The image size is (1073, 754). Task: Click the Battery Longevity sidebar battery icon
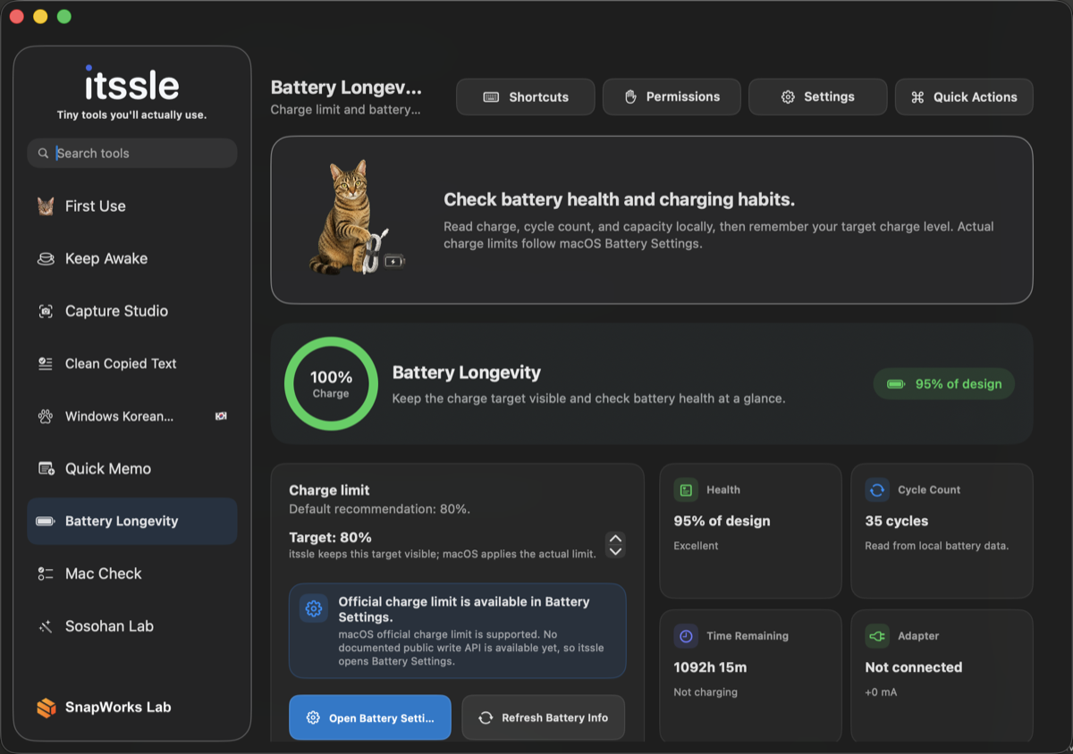46,522
